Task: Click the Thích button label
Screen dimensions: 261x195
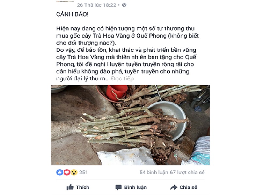Action: pyautogui.click(x=83, y=187)
